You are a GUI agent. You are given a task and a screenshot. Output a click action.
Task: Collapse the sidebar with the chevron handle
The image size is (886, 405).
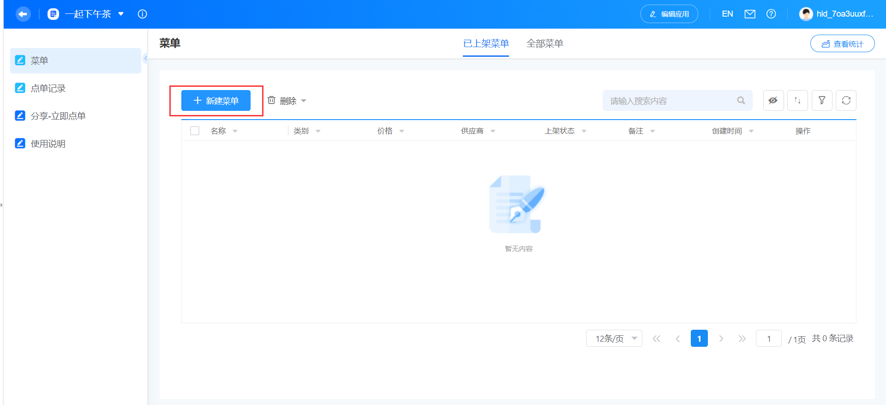(146, 58)
